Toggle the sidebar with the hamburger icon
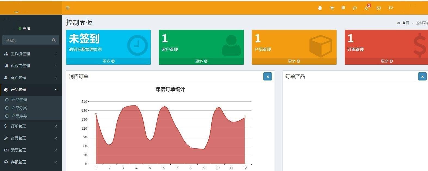 [x=68, y=8]
